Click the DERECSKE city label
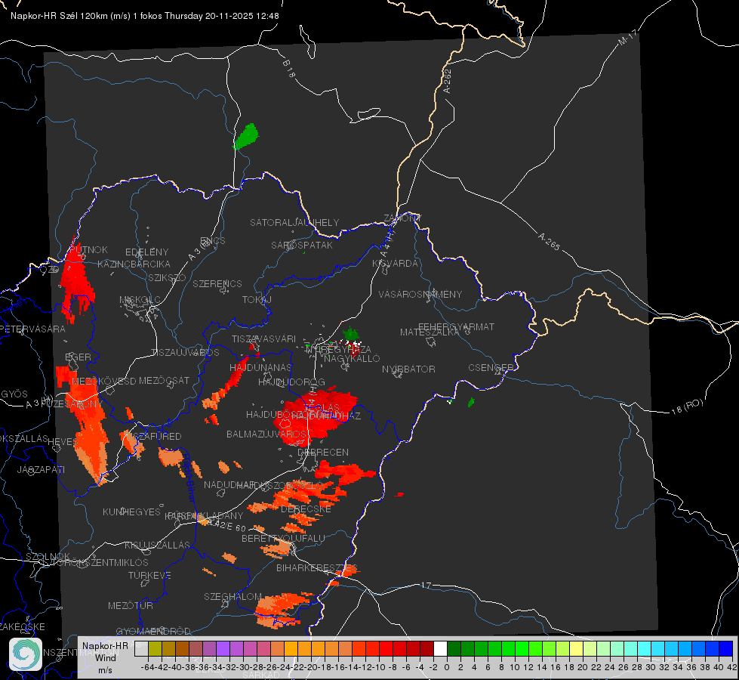Screen dimensions: 739x680 click(306, 509)
